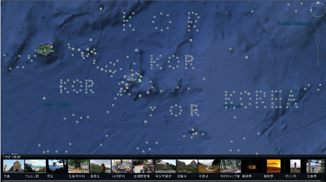Click the Ullung-do island label
This screenshot has width=326, height=182.
click(x=44, y=51)
